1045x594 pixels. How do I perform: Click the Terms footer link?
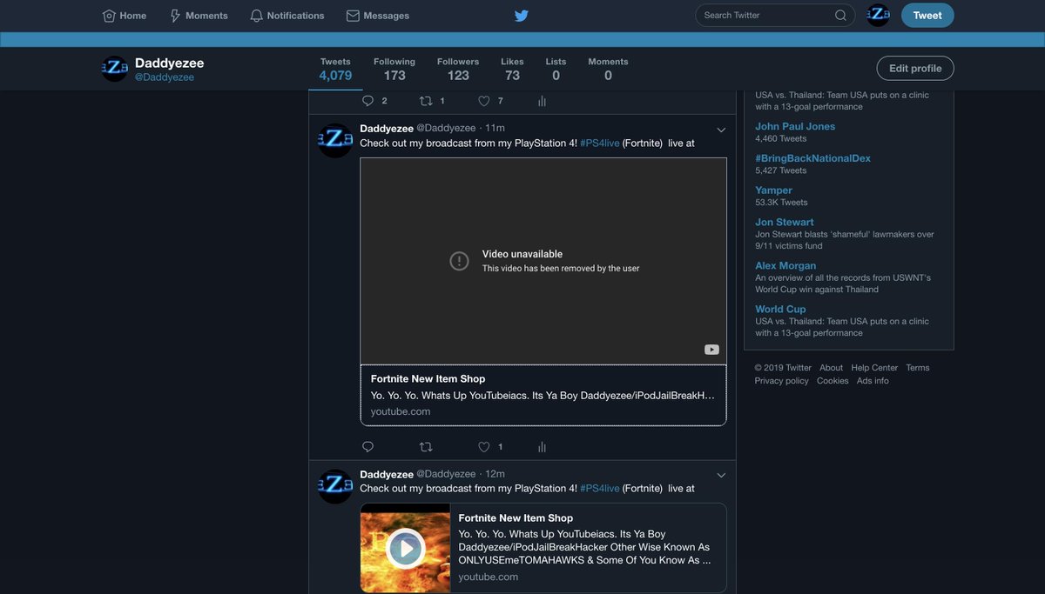click(x=918, y=368)
